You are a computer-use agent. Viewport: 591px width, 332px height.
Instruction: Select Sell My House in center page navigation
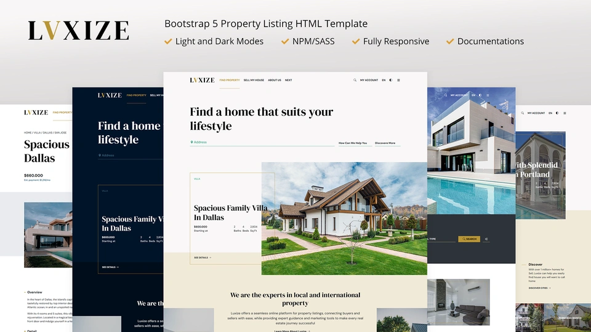click(x=254, y=80)
